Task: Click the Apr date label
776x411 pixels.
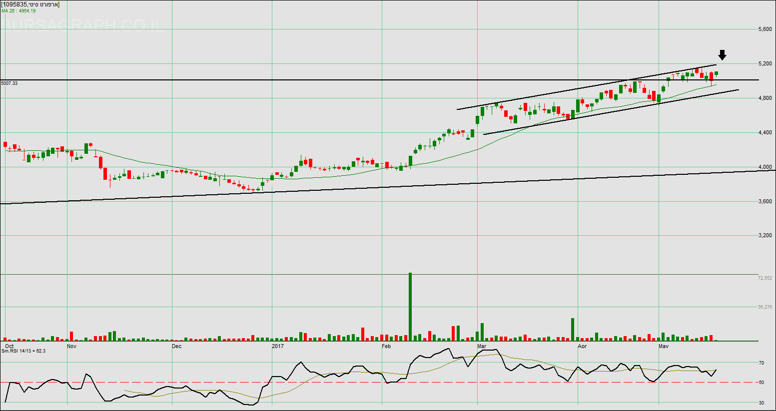Action: (x=582, y=346)
